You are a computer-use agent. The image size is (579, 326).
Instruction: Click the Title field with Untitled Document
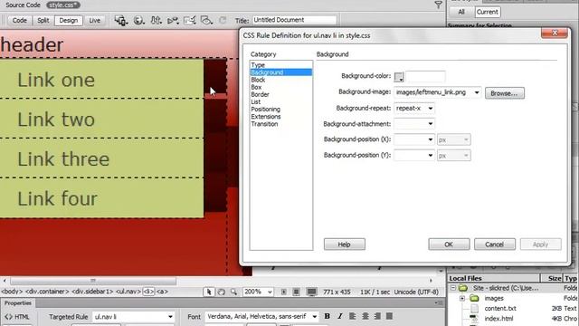coord(294,20)
